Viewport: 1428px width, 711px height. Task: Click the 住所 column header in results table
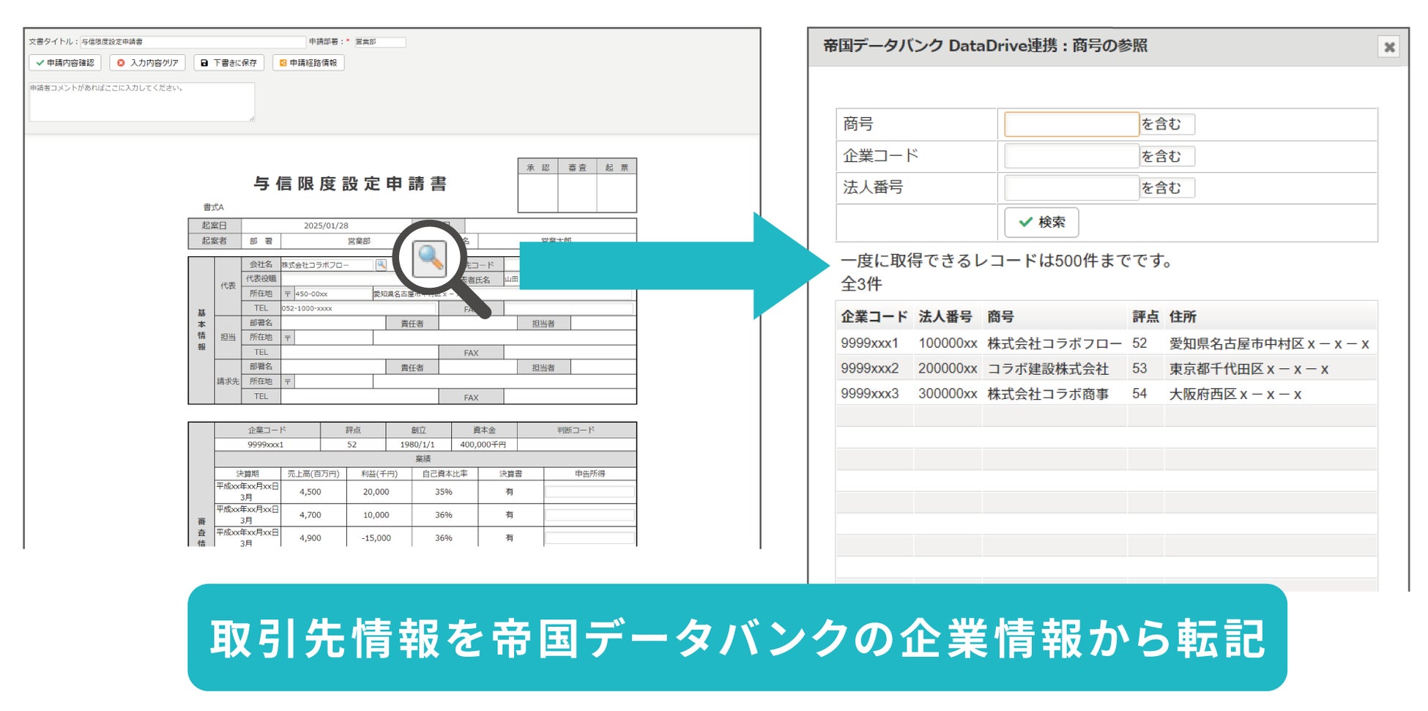click(1183, 316)
